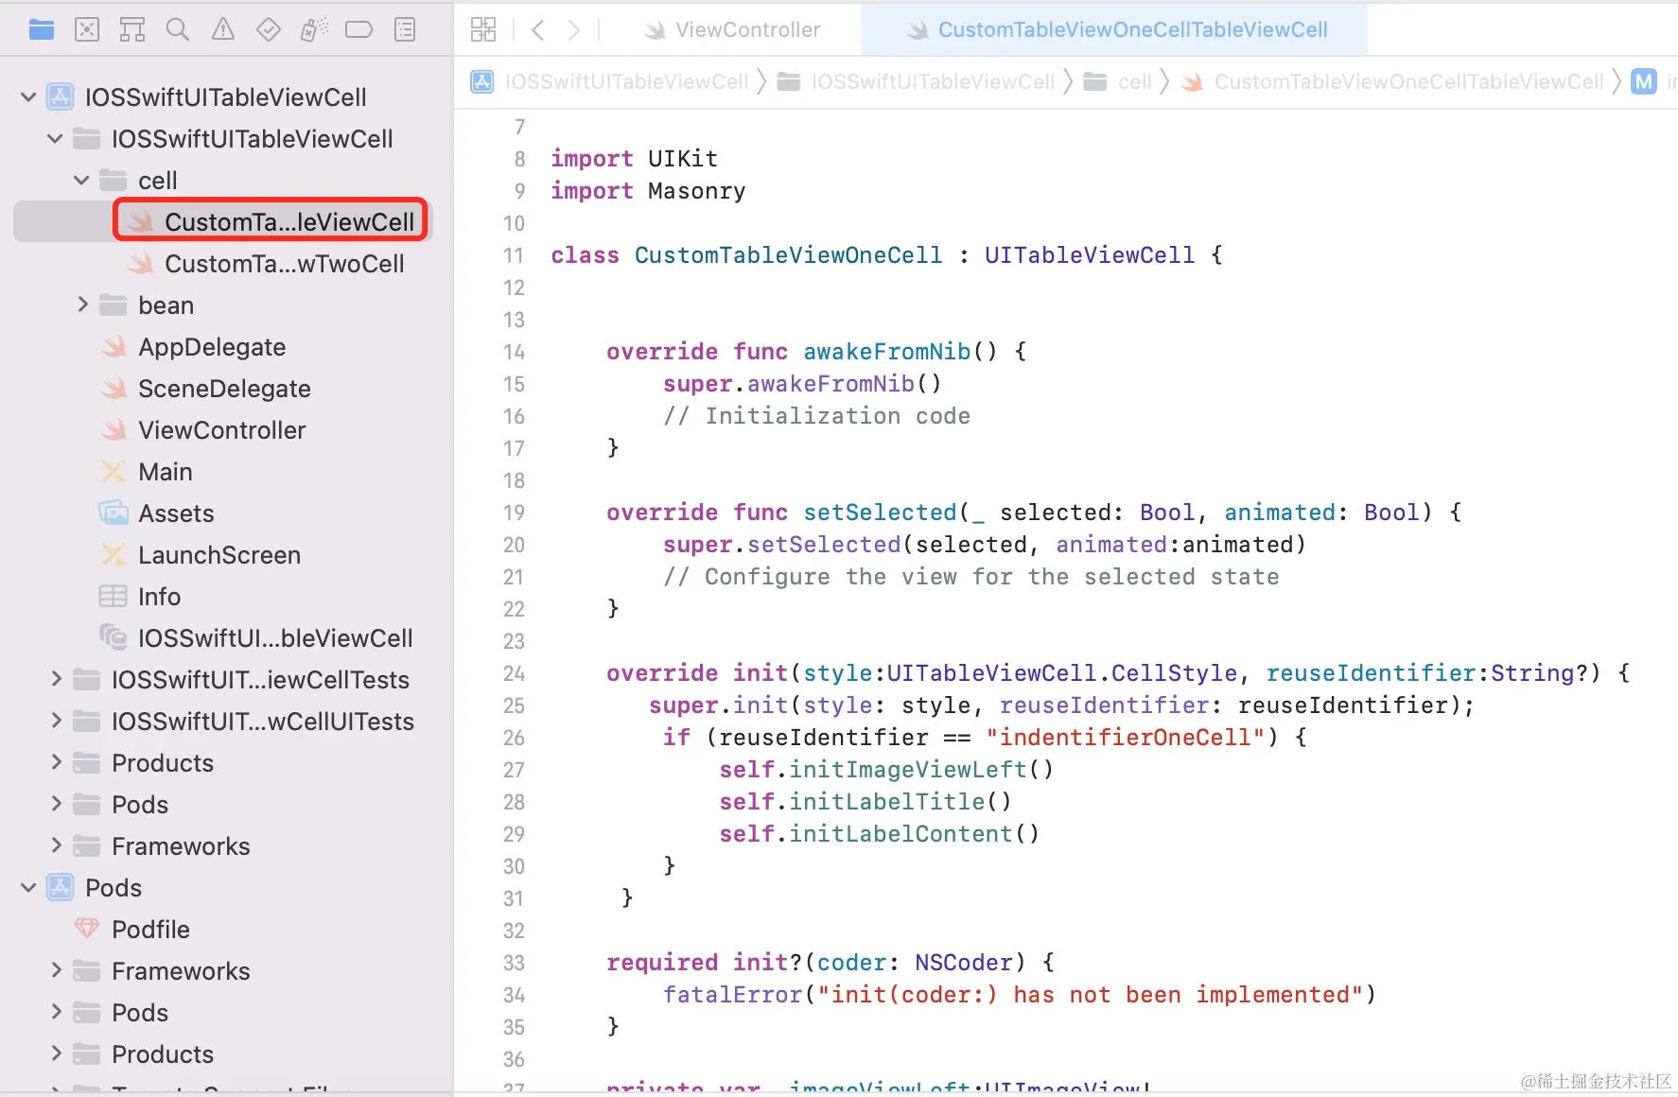The width and height of the screenshot is (1678, 1097).
Task: Collapse the Pods project
Action: coord(28,888)
